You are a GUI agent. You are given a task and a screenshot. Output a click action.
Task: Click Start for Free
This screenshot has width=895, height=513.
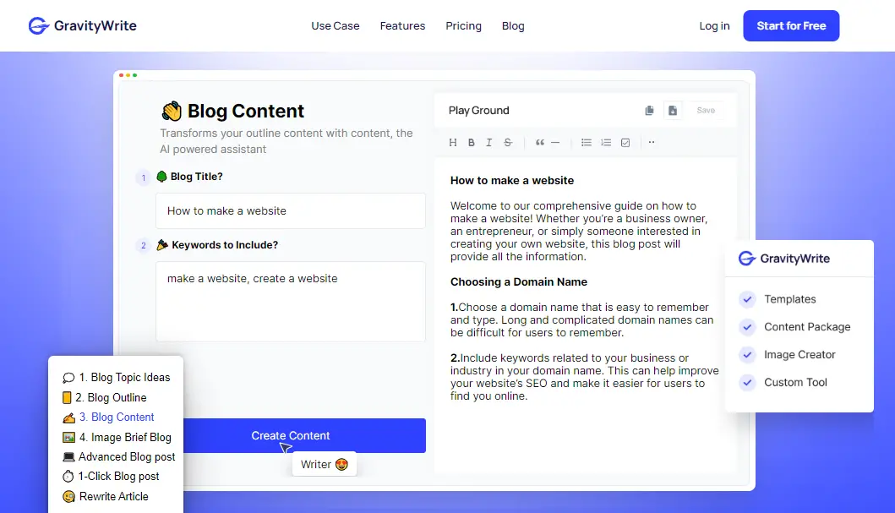[790, 25]
